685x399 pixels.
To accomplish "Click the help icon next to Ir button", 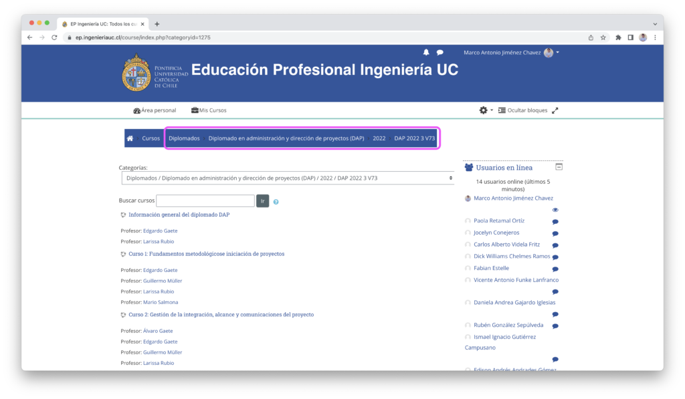I will point(276,201).
